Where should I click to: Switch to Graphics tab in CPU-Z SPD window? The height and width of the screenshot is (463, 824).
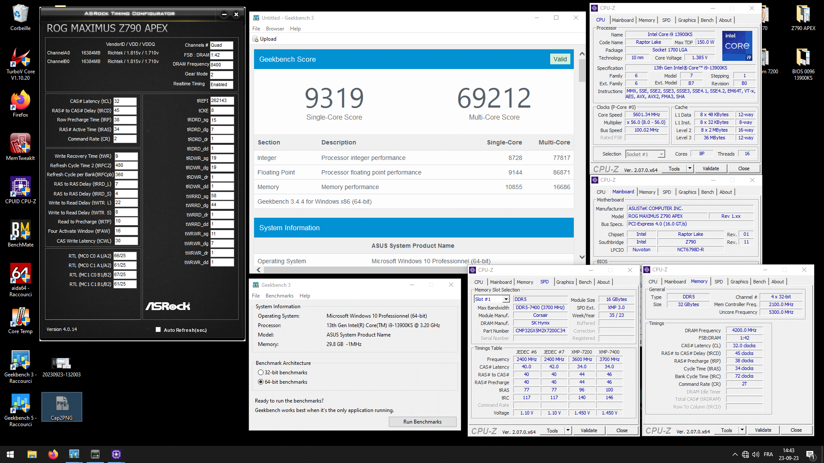coord(565,282)
